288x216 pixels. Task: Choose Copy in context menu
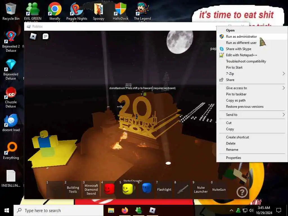pos(252,129)
